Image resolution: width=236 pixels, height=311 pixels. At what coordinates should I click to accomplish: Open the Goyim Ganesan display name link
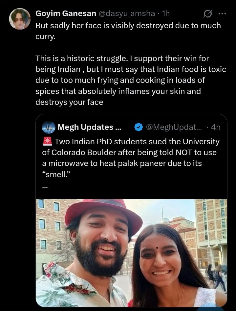[x=66, y=13]
